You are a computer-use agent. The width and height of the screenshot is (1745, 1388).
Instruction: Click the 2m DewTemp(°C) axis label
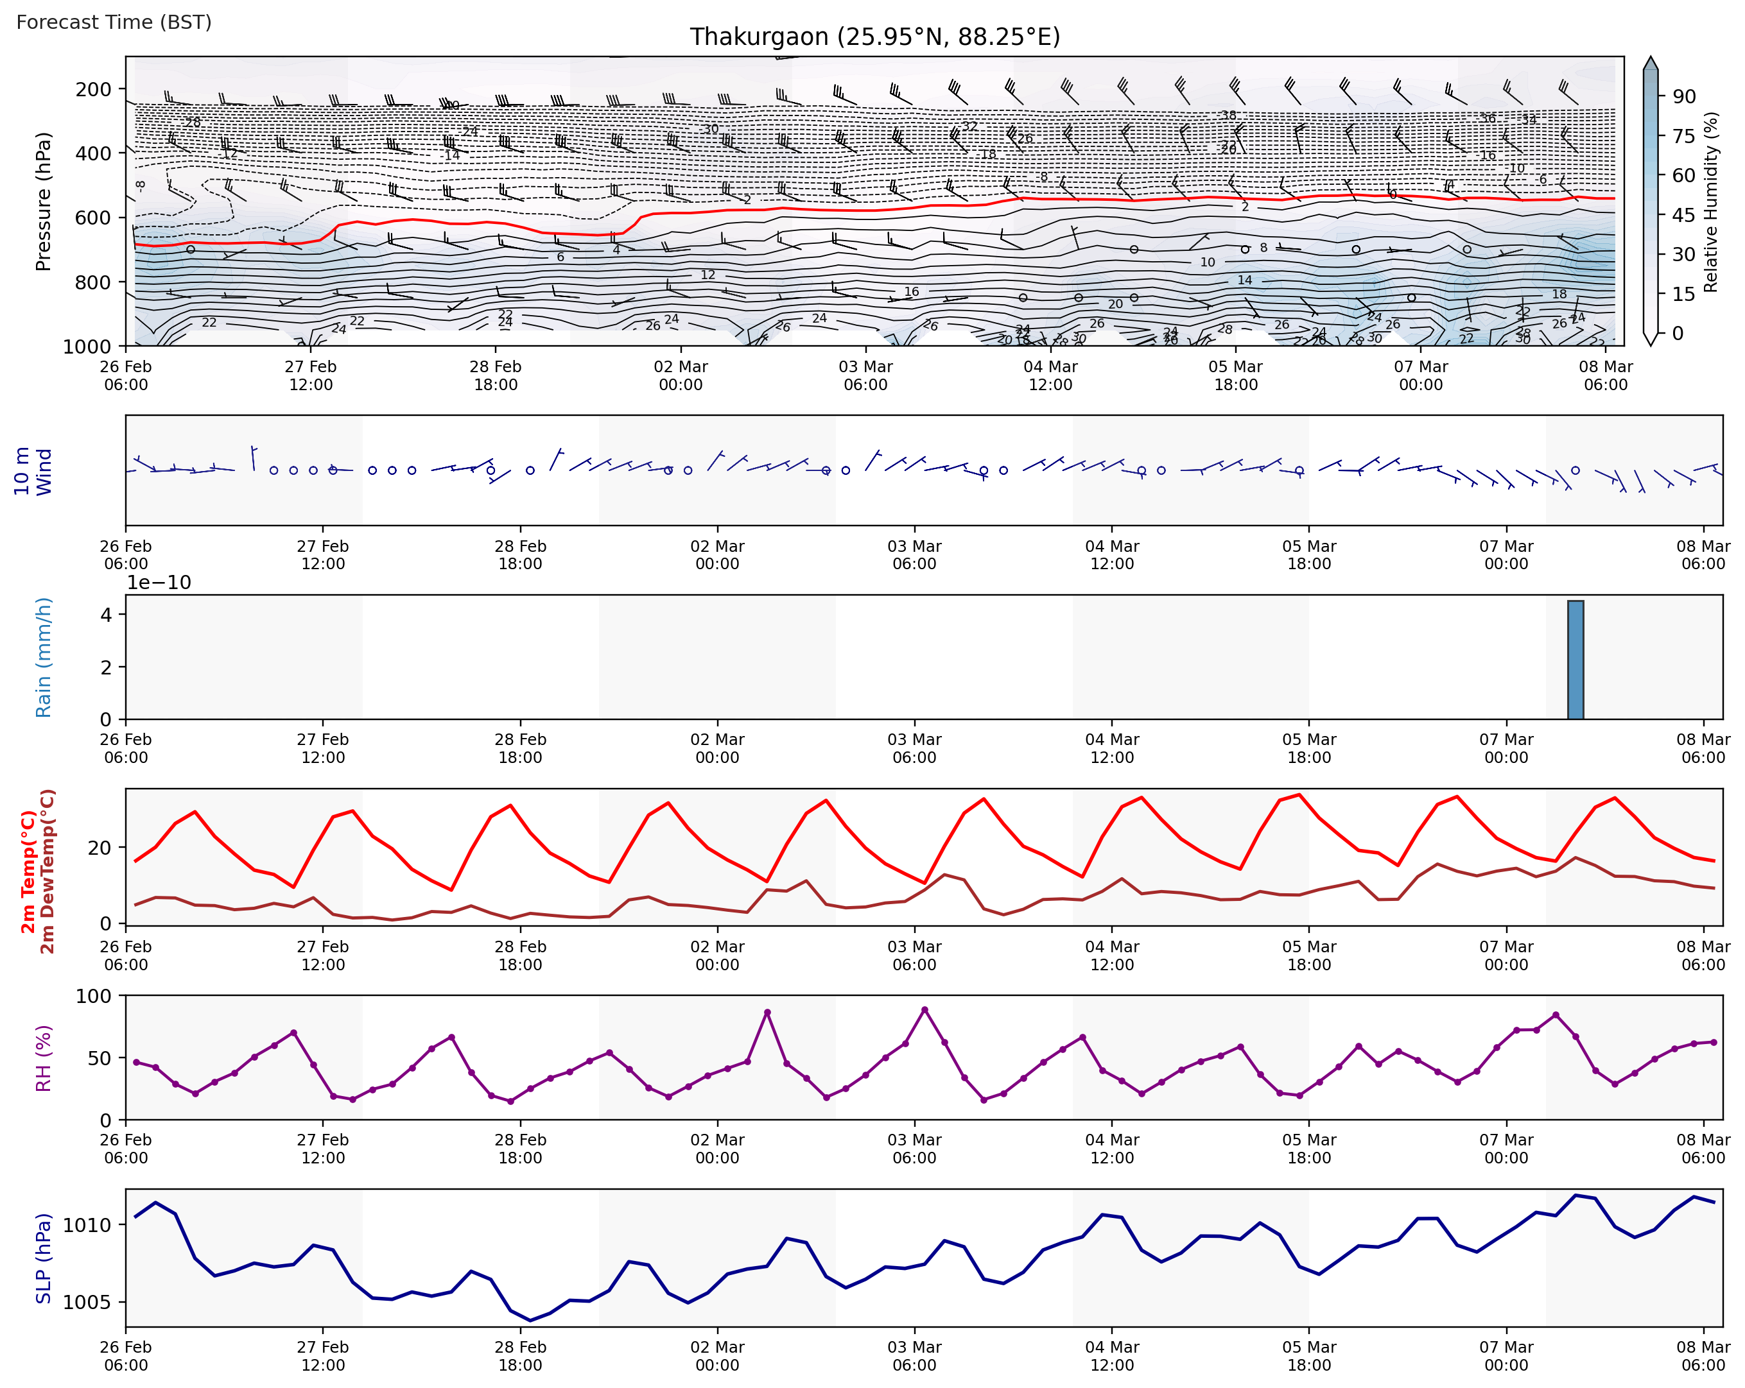[x=48, y=872]
